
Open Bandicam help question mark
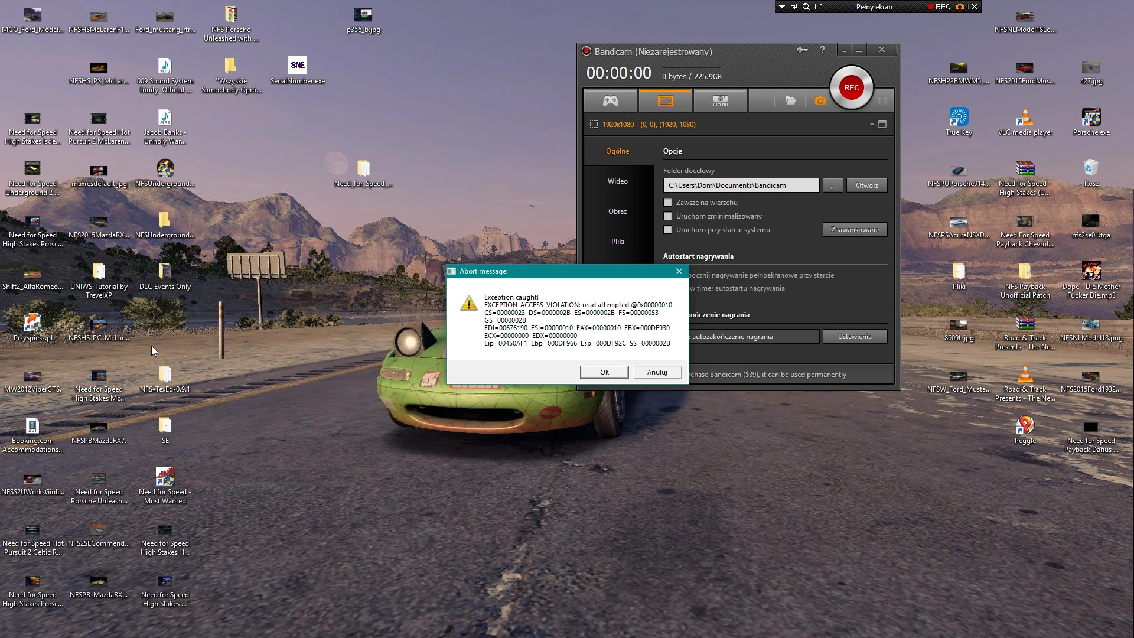(x=822, y=50)
